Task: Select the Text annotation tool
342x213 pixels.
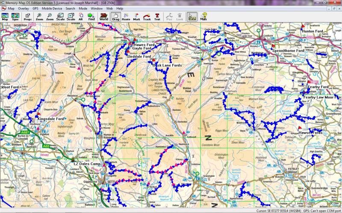Action: (x=157, y=17)
